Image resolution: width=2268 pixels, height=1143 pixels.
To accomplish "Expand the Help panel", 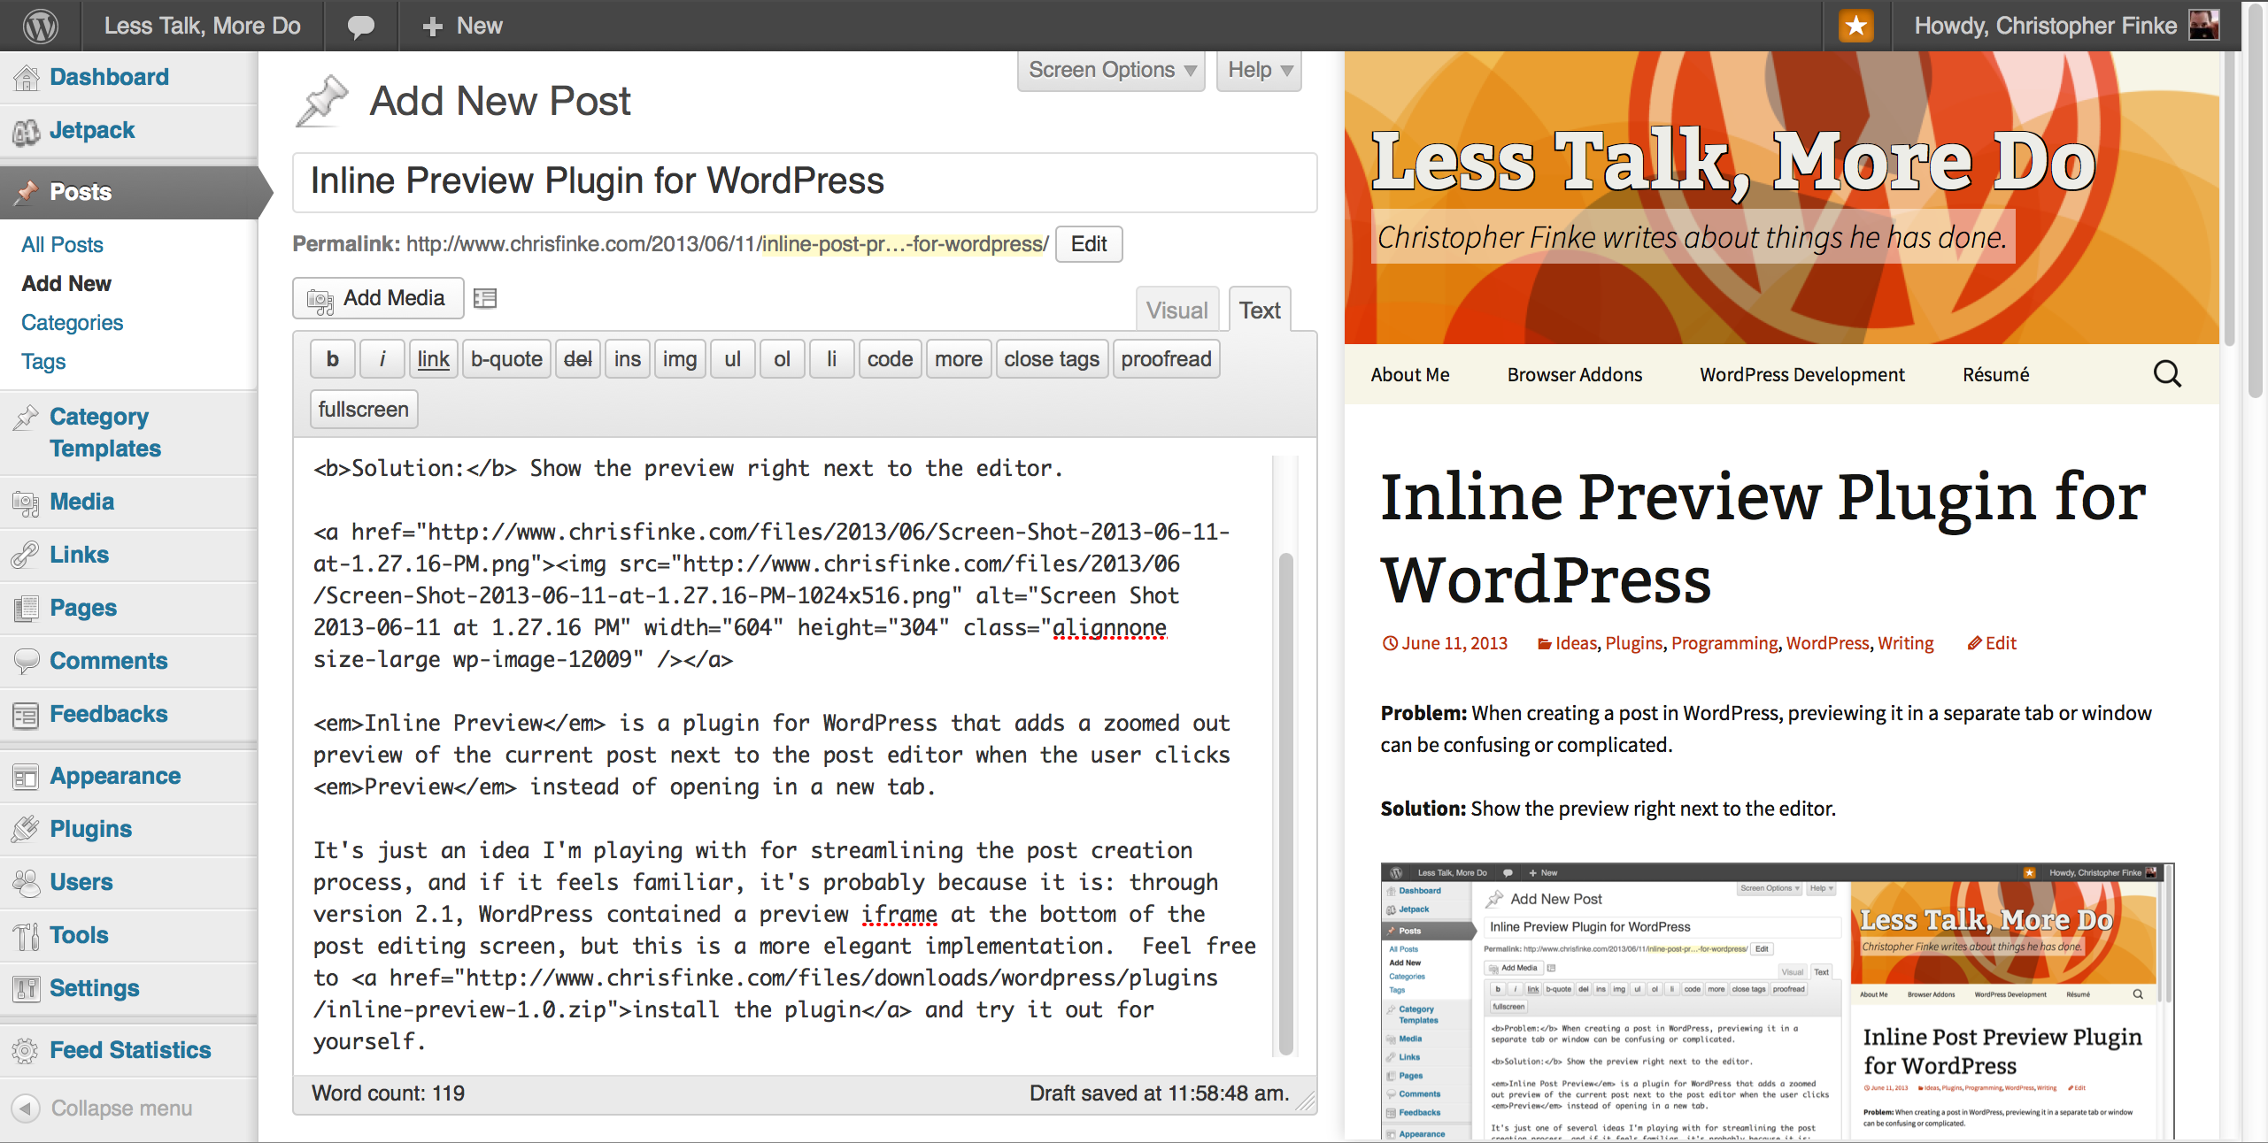I will pyautogui.click(x=1260, y=70).
